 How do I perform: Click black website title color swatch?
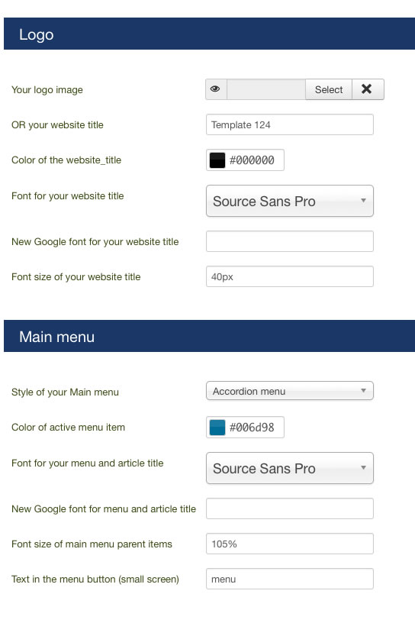pyautogui.click(x=217, y=160)
